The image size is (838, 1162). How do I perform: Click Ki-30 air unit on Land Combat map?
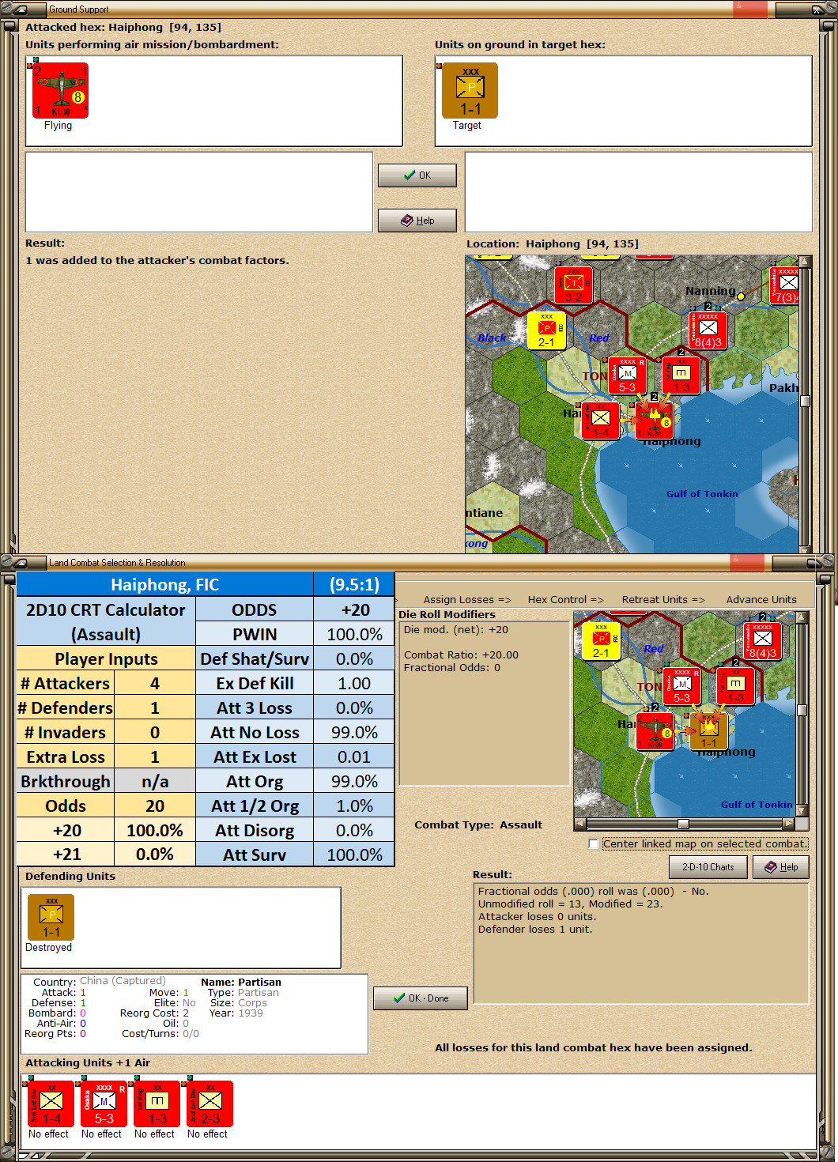point(655,731)
